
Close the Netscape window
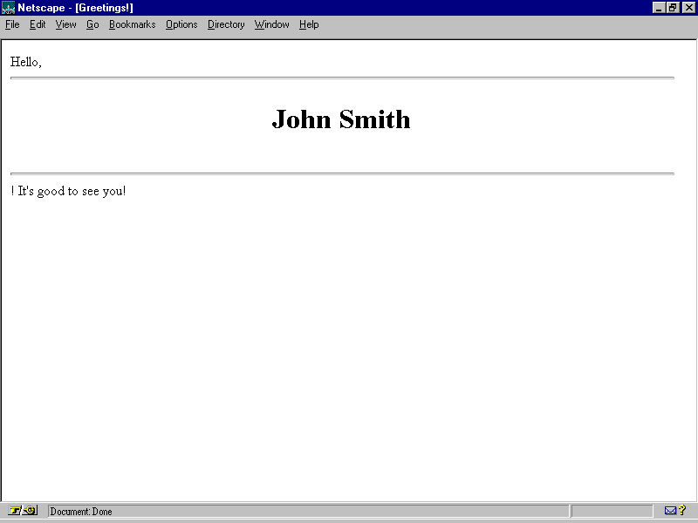688,8
